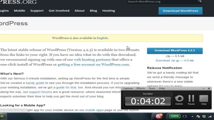Minimize the recorder window
This screenshot has height=120, width=214.
coord(204,88)
